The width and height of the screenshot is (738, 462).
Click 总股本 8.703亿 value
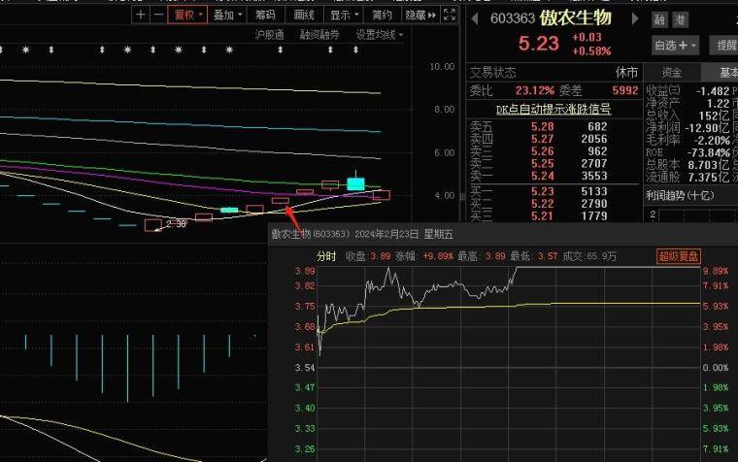coord(708,165)
